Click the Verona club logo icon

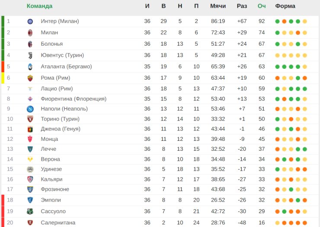click(30, 159)
